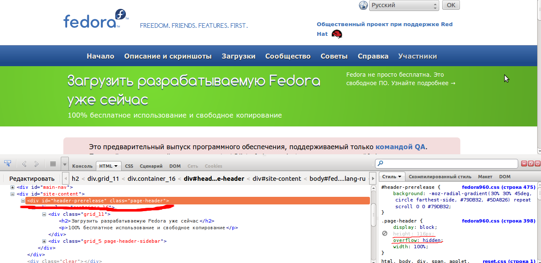The width and height of the screenshot is (541, 263).
Task: Detach Firebug into a separate window
Action: [x=531, y=164]
